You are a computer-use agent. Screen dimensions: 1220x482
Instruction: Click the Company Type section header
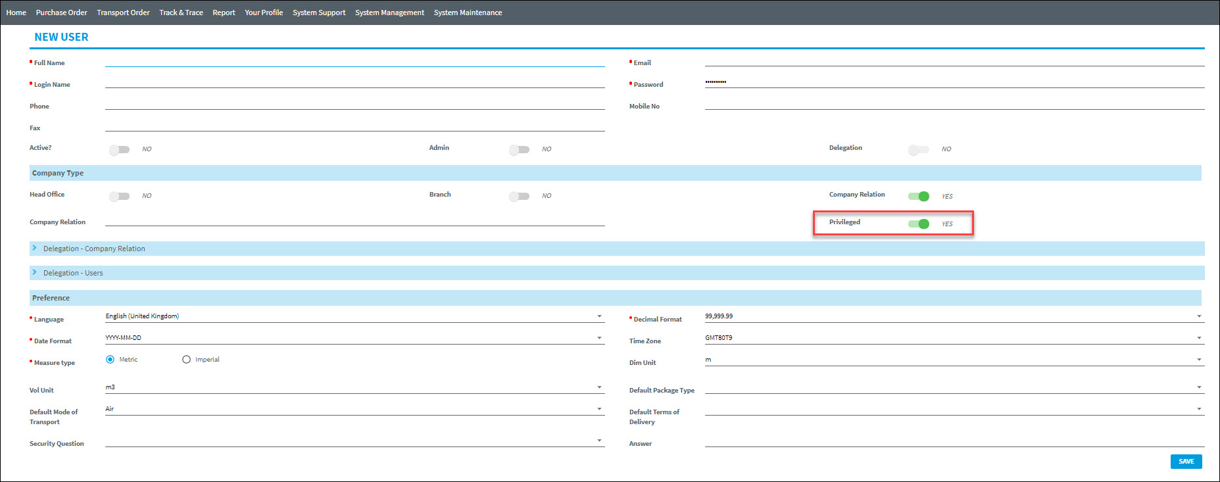616,173
